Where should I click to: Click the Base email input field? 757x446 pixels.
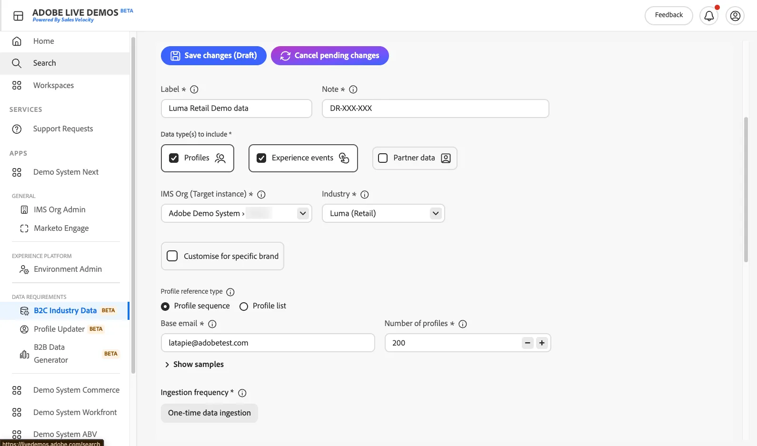click(268, 343)
